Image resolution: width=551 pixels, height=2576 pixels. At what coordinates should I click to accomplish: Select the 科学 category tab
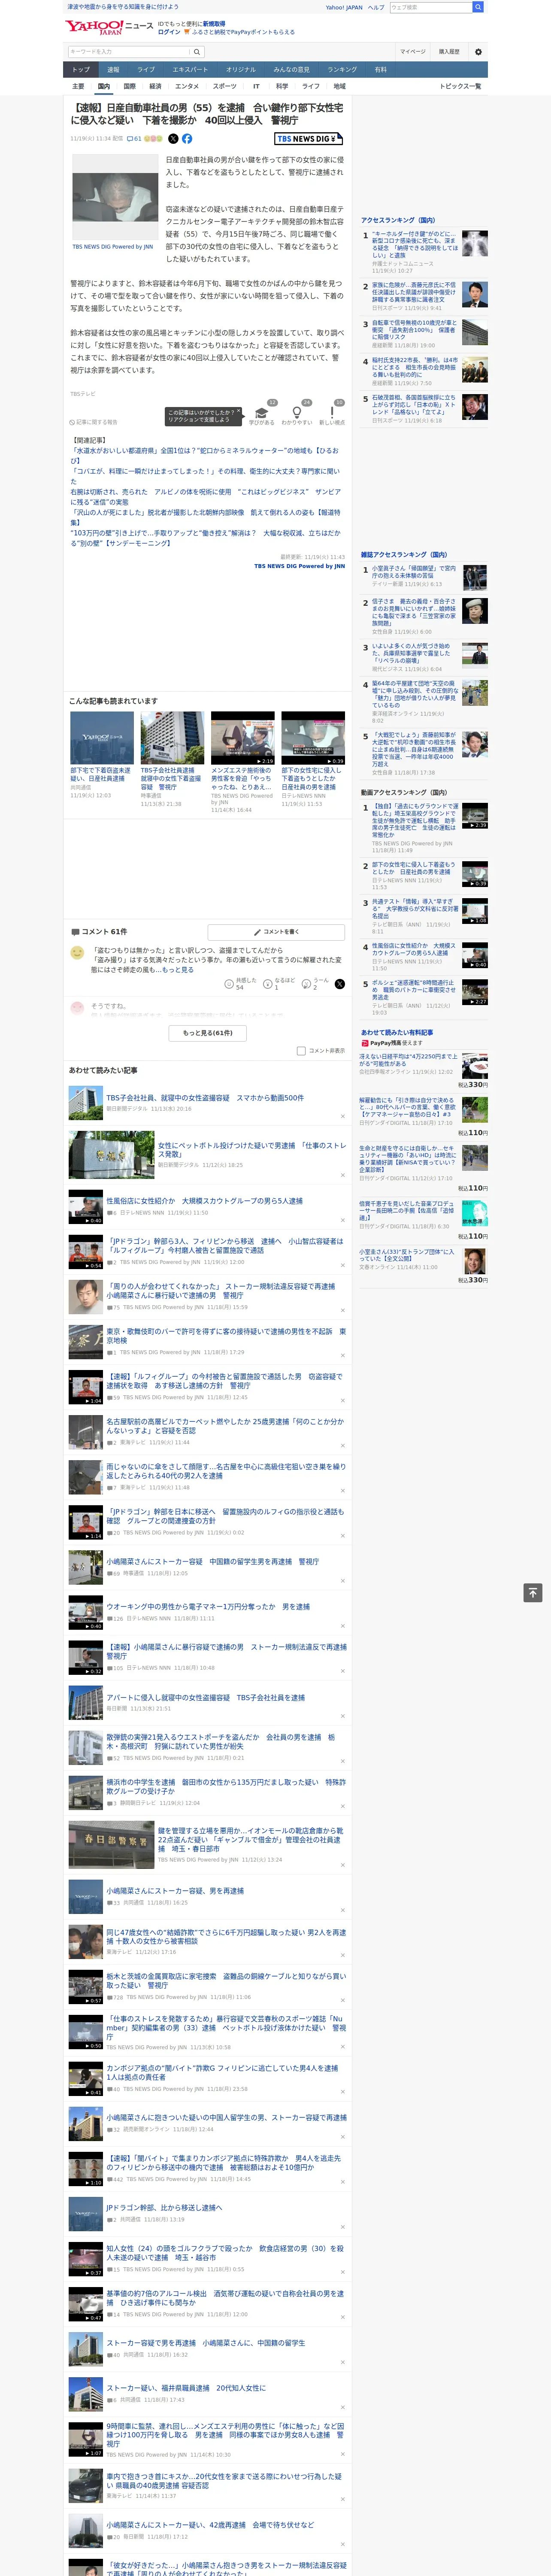click(x=282, y=86)
